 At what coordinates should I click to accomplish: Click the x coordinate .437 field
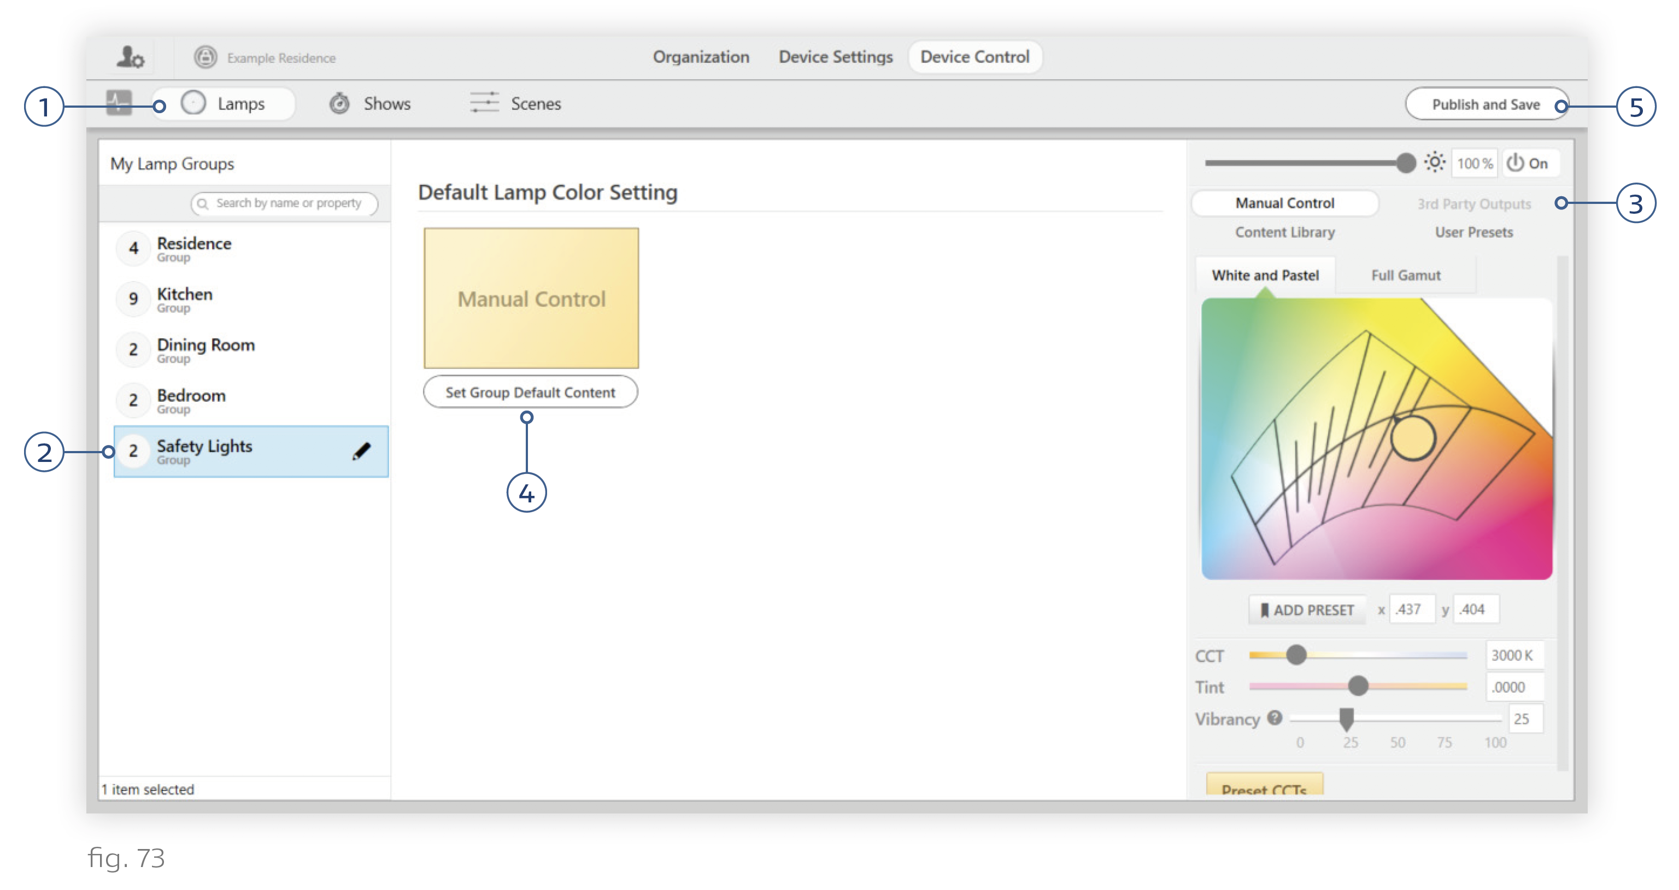pyautogui.click(x=1412, y=609)
